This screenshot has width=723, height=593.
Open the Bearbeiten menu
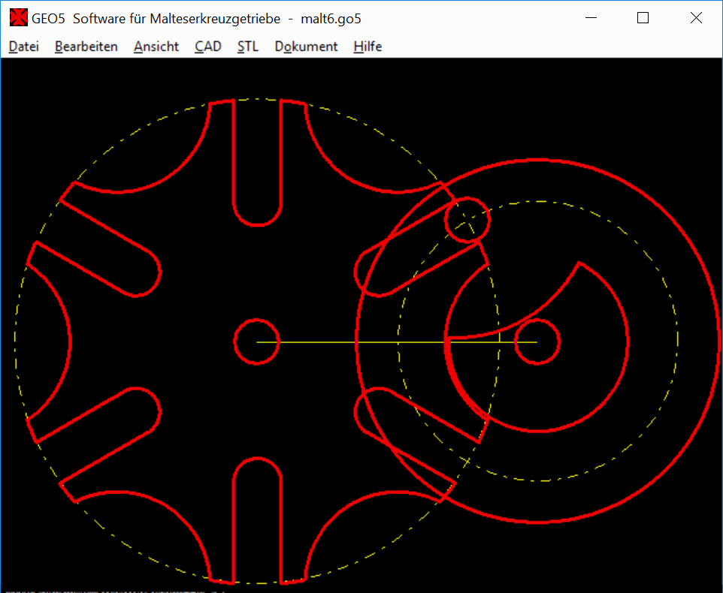tap(86, 47)
